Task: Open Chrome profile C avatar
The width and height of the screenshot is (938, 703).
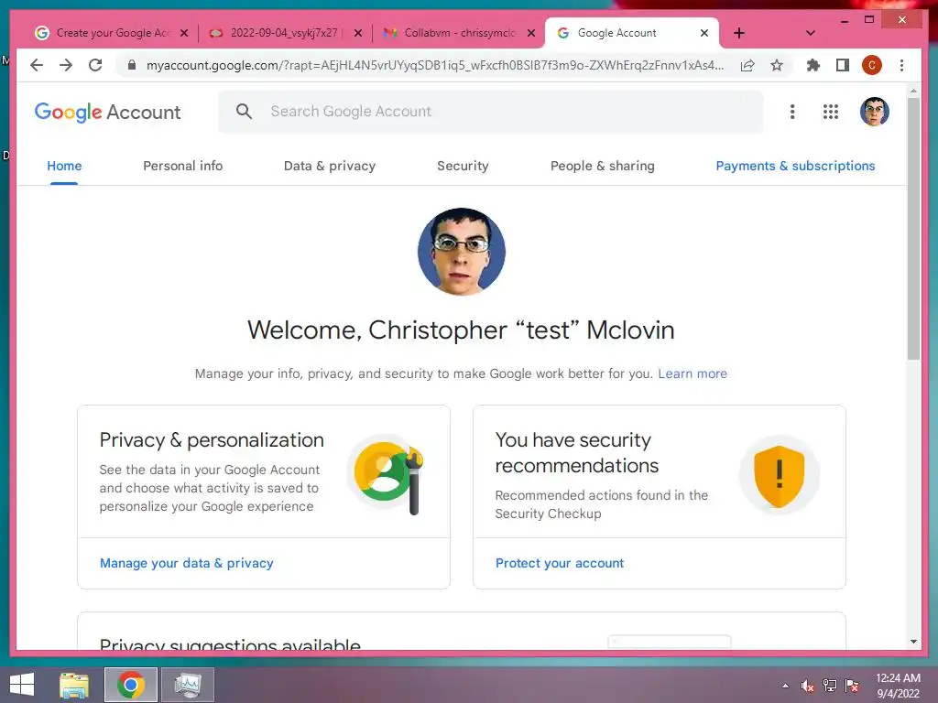Action: point(872,65)
